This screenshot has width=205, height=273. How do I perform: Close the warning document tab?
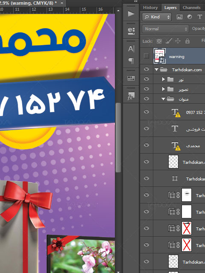click(x=61, y=3)
